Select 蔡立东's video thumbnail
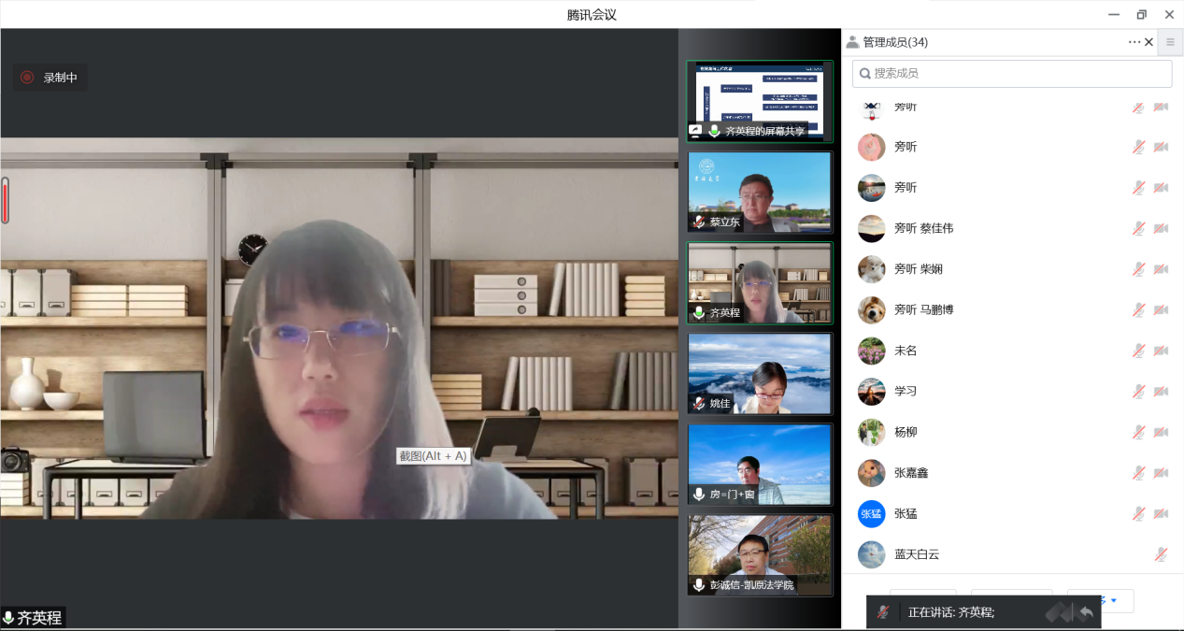 [x=759, y=192]
